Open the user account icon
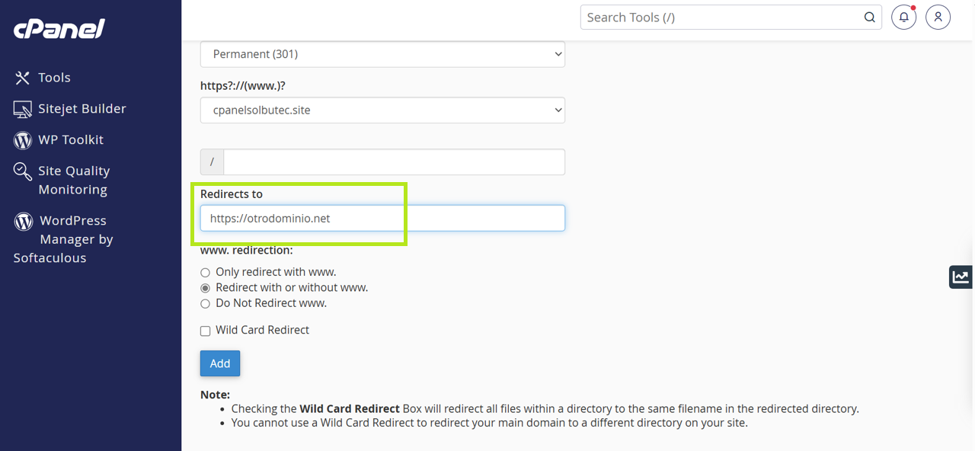975x451 pixels. (938, 18)
